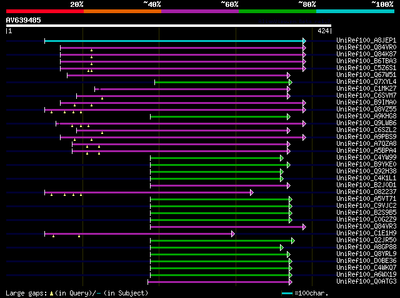400x298 pixels.
Task: Click the cyan A8JEP1 alignment bar
Action: pos(174,41)
